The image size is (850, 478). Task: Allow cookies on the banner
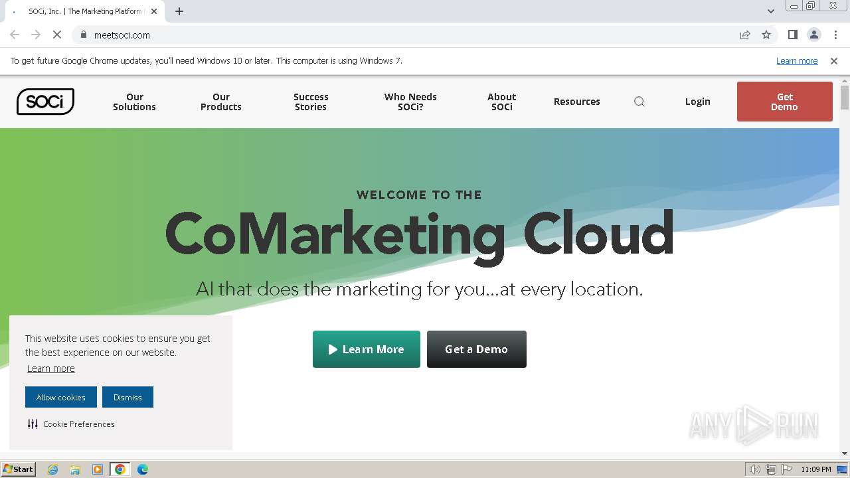[61, 397]
